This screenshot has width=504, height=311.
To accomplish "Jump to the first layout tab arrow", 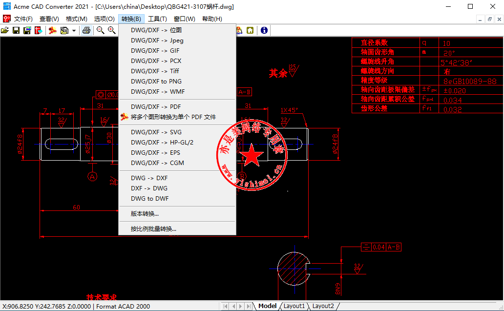I will (x=225, y=307).
